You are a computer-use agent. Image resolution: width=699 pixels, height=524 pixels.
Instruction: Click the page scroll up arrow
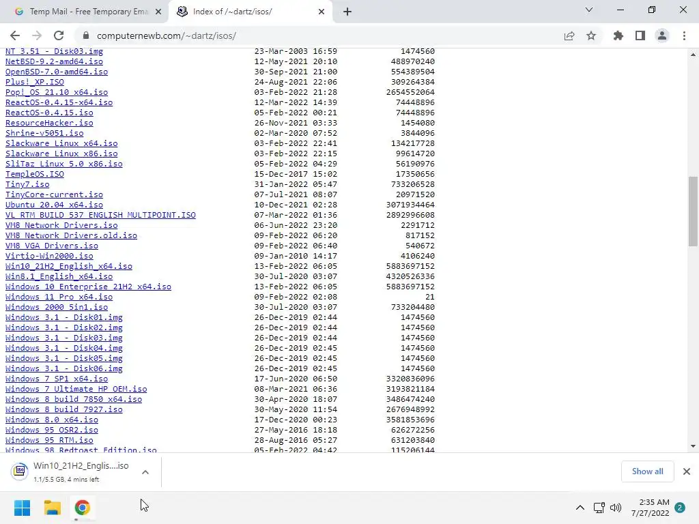(x=693, y=55)
